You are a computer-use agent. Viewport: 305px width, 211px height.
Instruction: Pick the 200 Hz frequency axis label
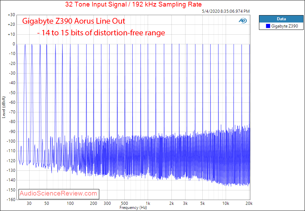pyautogui.click(x=93, y=203)
